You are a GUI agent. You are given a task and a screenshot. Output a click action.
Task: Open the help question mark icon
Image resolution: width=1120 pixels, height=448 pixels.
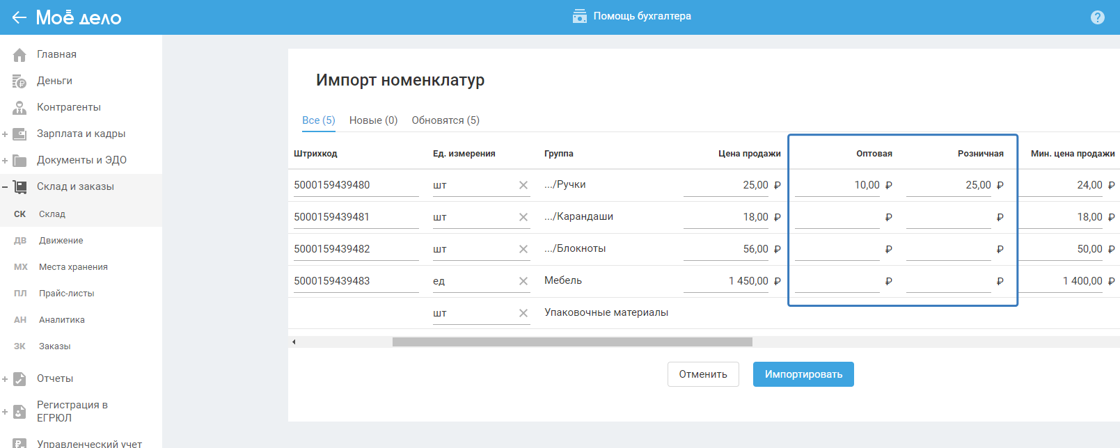pos(1098,17)
